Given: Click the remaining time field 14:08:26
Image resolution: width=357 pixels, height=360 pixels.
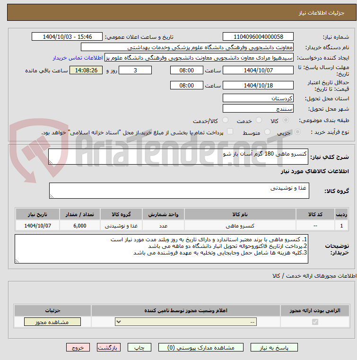Looking at the screenshot, I should (x=86, y=70).
